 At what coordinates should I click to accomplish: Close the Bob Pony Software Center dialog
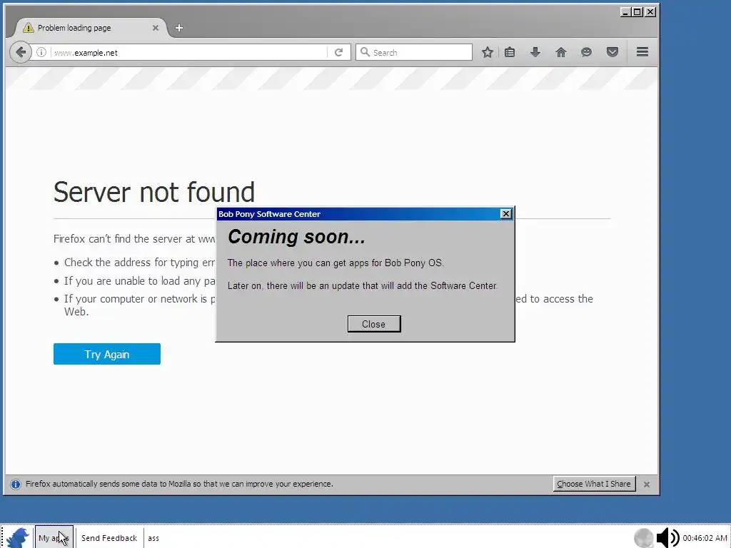374,324
